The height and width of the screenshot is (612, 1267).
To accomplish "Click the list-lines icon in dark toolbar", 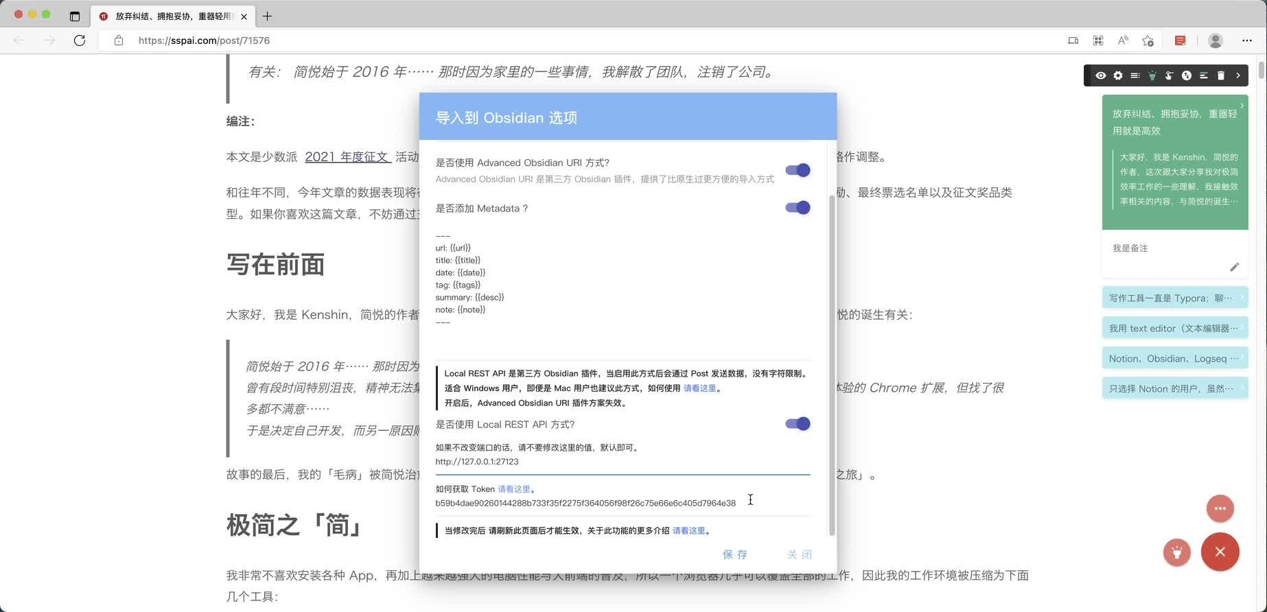I will click(x=1135, y=75).
